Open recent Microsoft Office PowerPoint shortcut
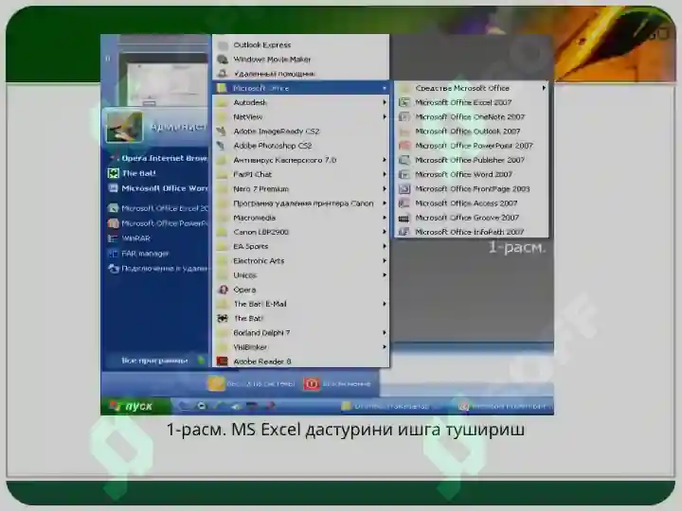The height and width of the screenshot is (511, 682). click(157, 223)
